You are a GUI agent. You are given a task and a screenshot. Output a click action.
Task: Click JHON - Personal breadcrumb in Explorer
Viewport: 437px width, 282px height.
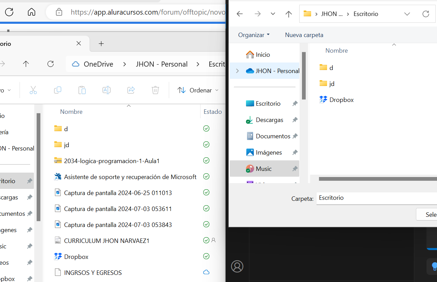point(162,64)
